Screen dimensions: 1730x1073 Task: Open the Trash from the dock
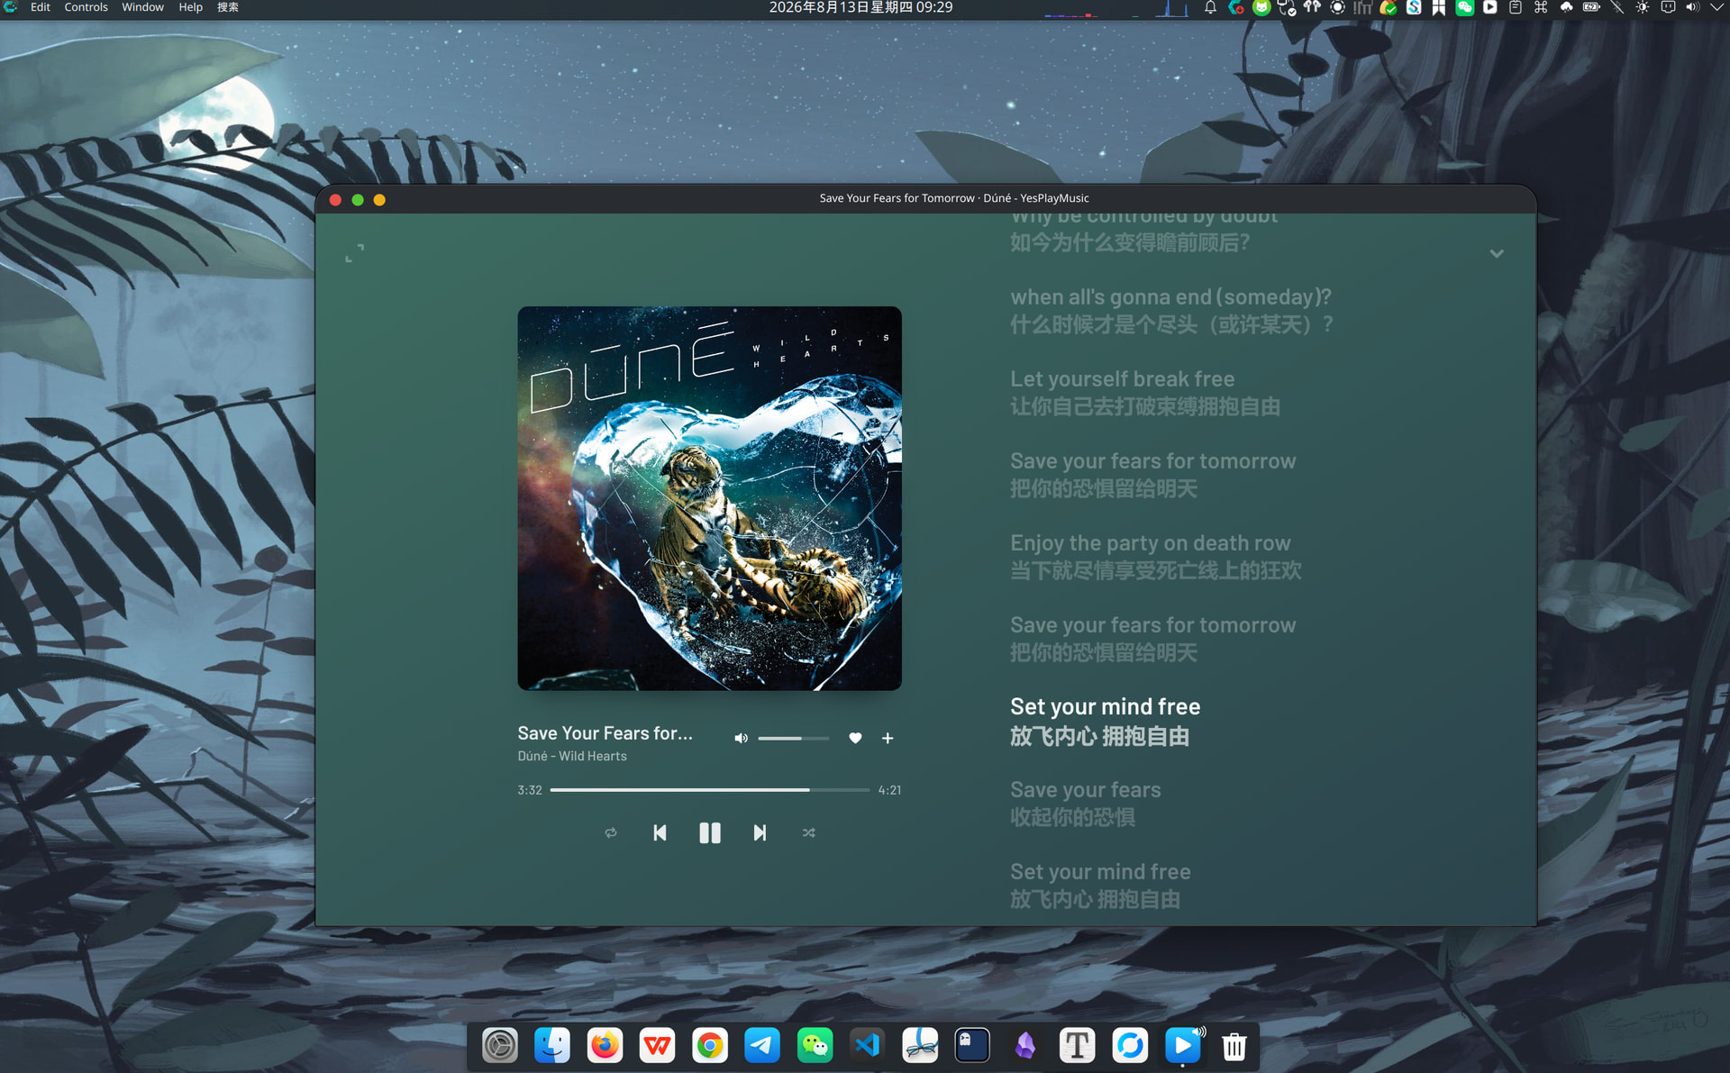click(1234, 1045)
